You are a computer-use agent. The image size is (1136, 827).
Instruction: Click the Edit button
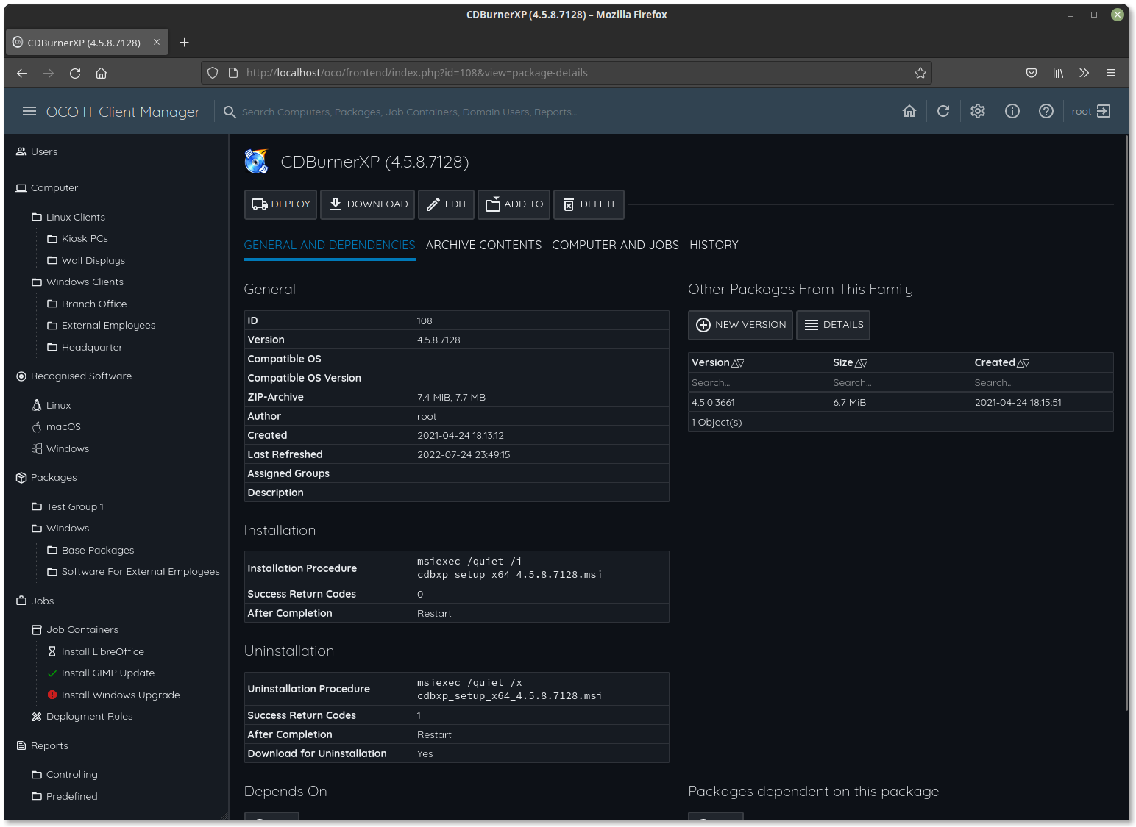coord(446,204)
